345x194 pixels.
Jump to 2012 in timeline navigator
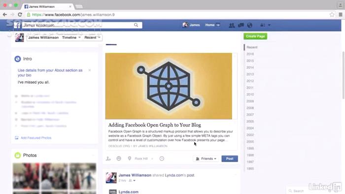tap(250, 81)
